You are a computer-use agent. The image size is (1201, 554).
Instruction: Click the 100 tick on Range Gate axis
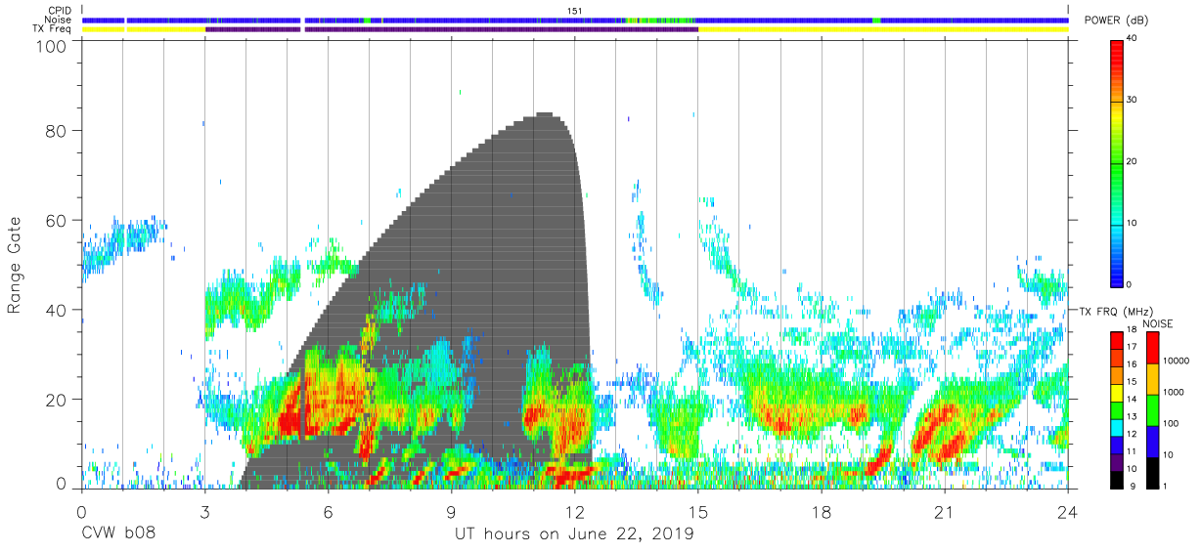pos(52,46)
